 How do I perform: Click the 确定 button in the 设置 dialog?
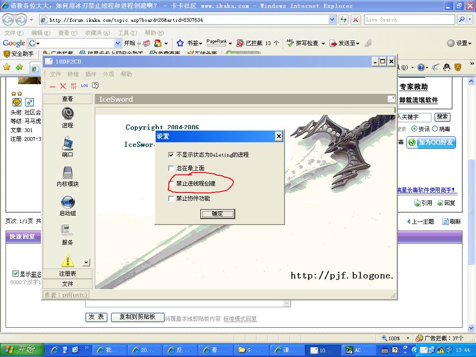[x=218, y=214]
